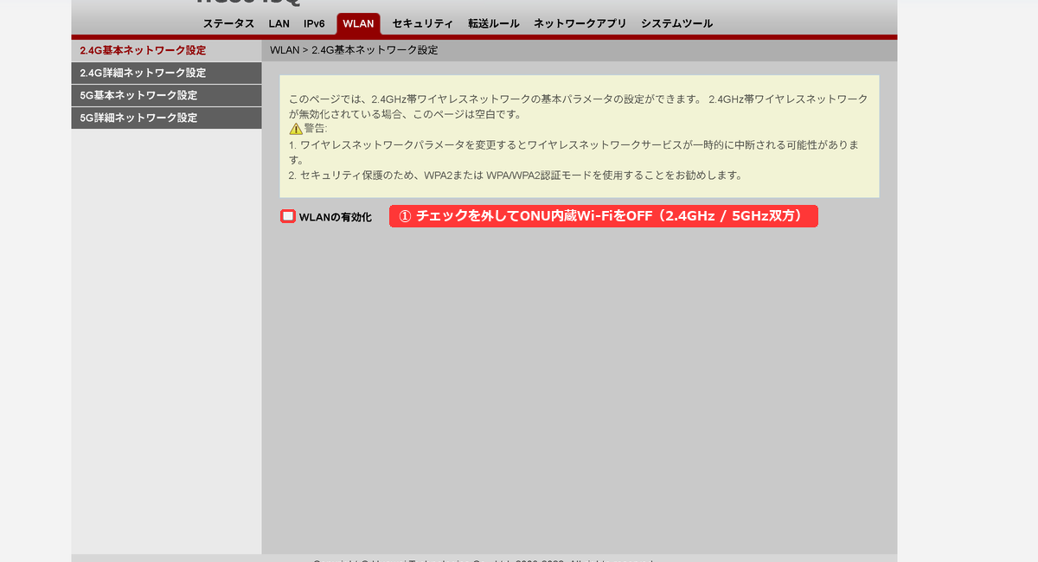Open the セキュリティ tab
The height and width of the screenshot is (562, 1038).
(422, 23)
